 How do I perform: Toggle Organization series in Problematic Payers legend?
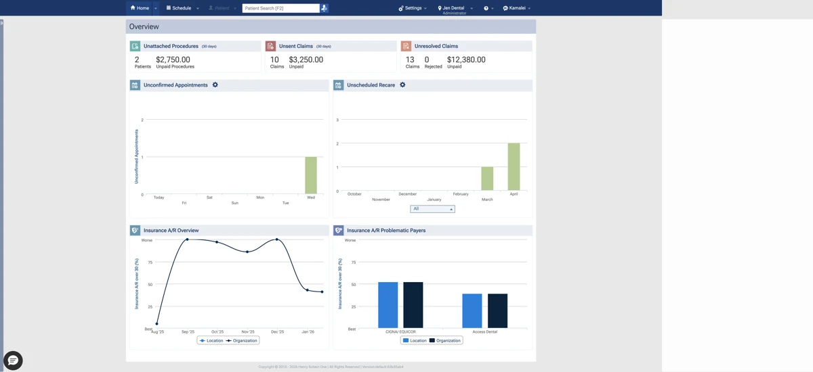click(444, 341)
